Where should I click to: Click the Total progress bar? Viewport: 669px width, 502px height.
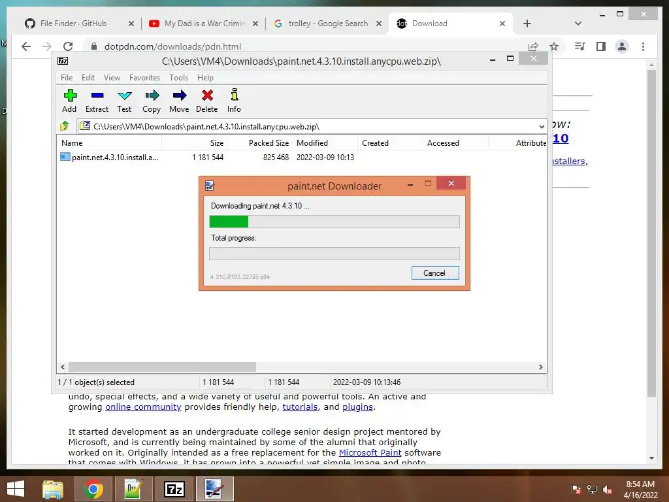point(334,254)
